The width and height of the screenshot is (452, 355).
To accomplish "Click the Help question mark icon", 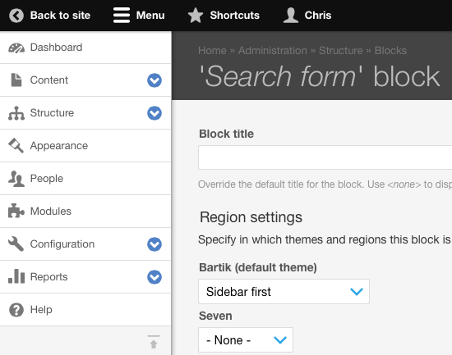I will 16,310.
